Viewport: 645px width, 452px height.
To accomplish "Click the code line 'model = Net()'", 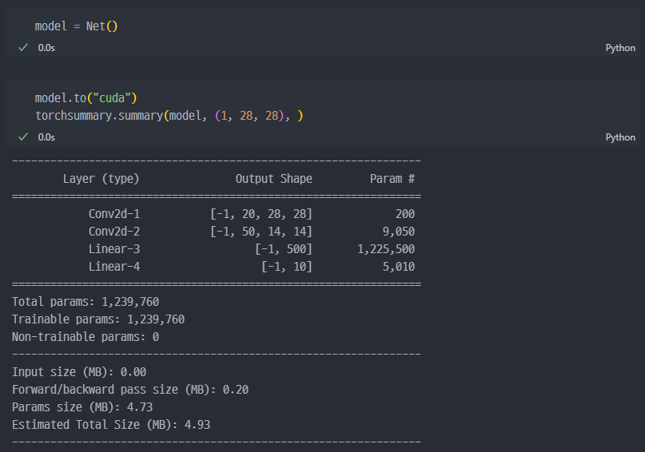I will [77, 26].
